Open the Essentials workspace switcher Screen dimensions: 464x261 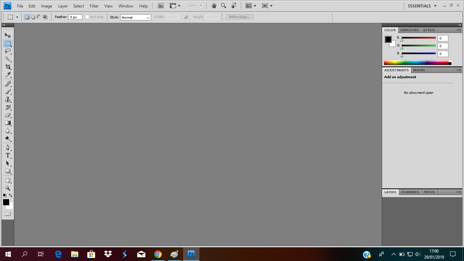pos(422,6)
